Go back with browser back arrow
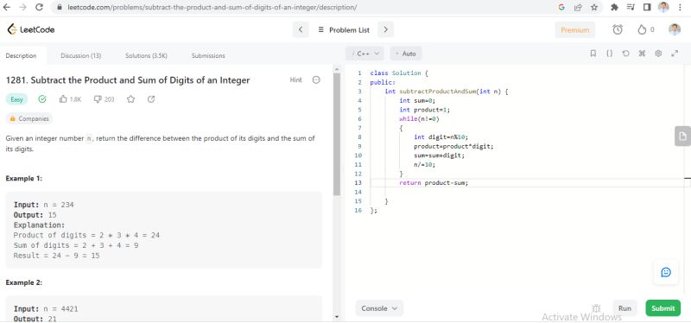Viewport: 691px width, 323px height. click(x=7, y=7)
